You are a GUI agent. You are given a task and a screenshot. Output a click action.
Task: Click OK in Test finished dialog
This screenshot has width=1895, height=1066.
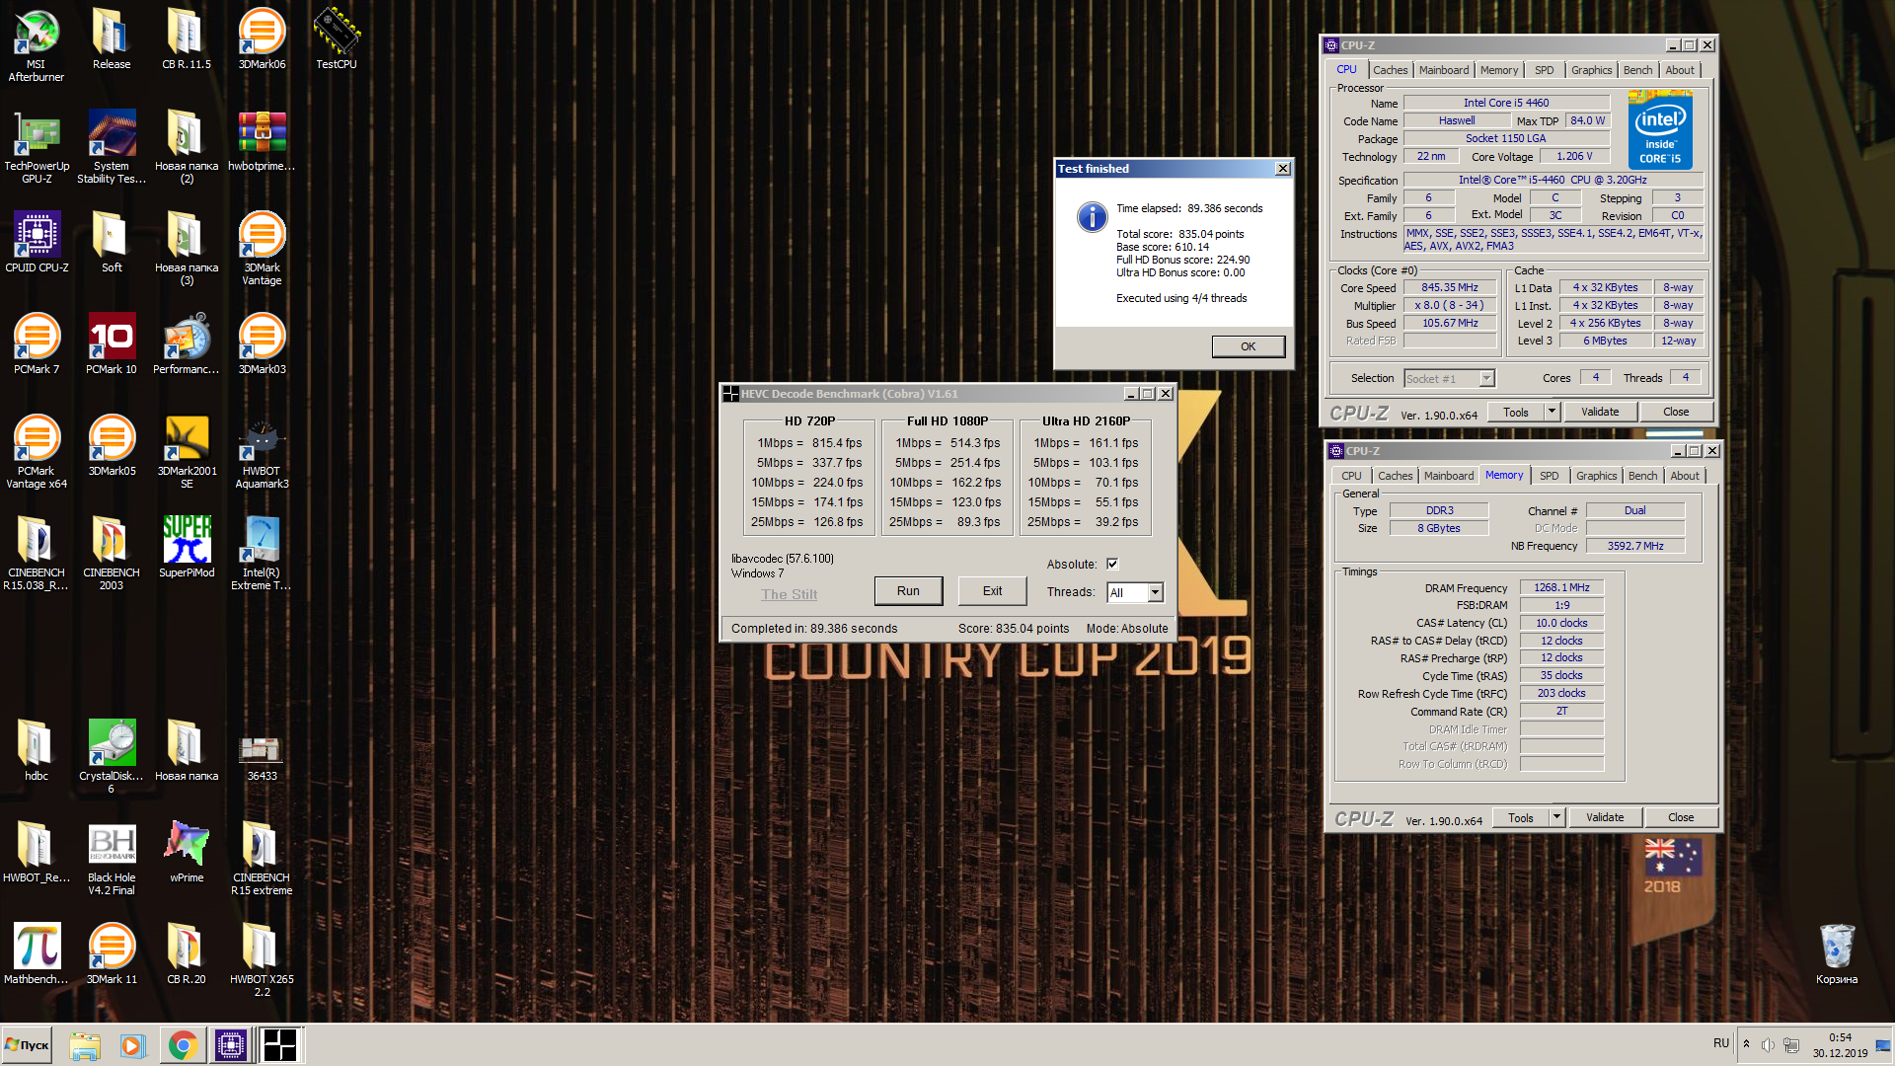[1248, 346]
